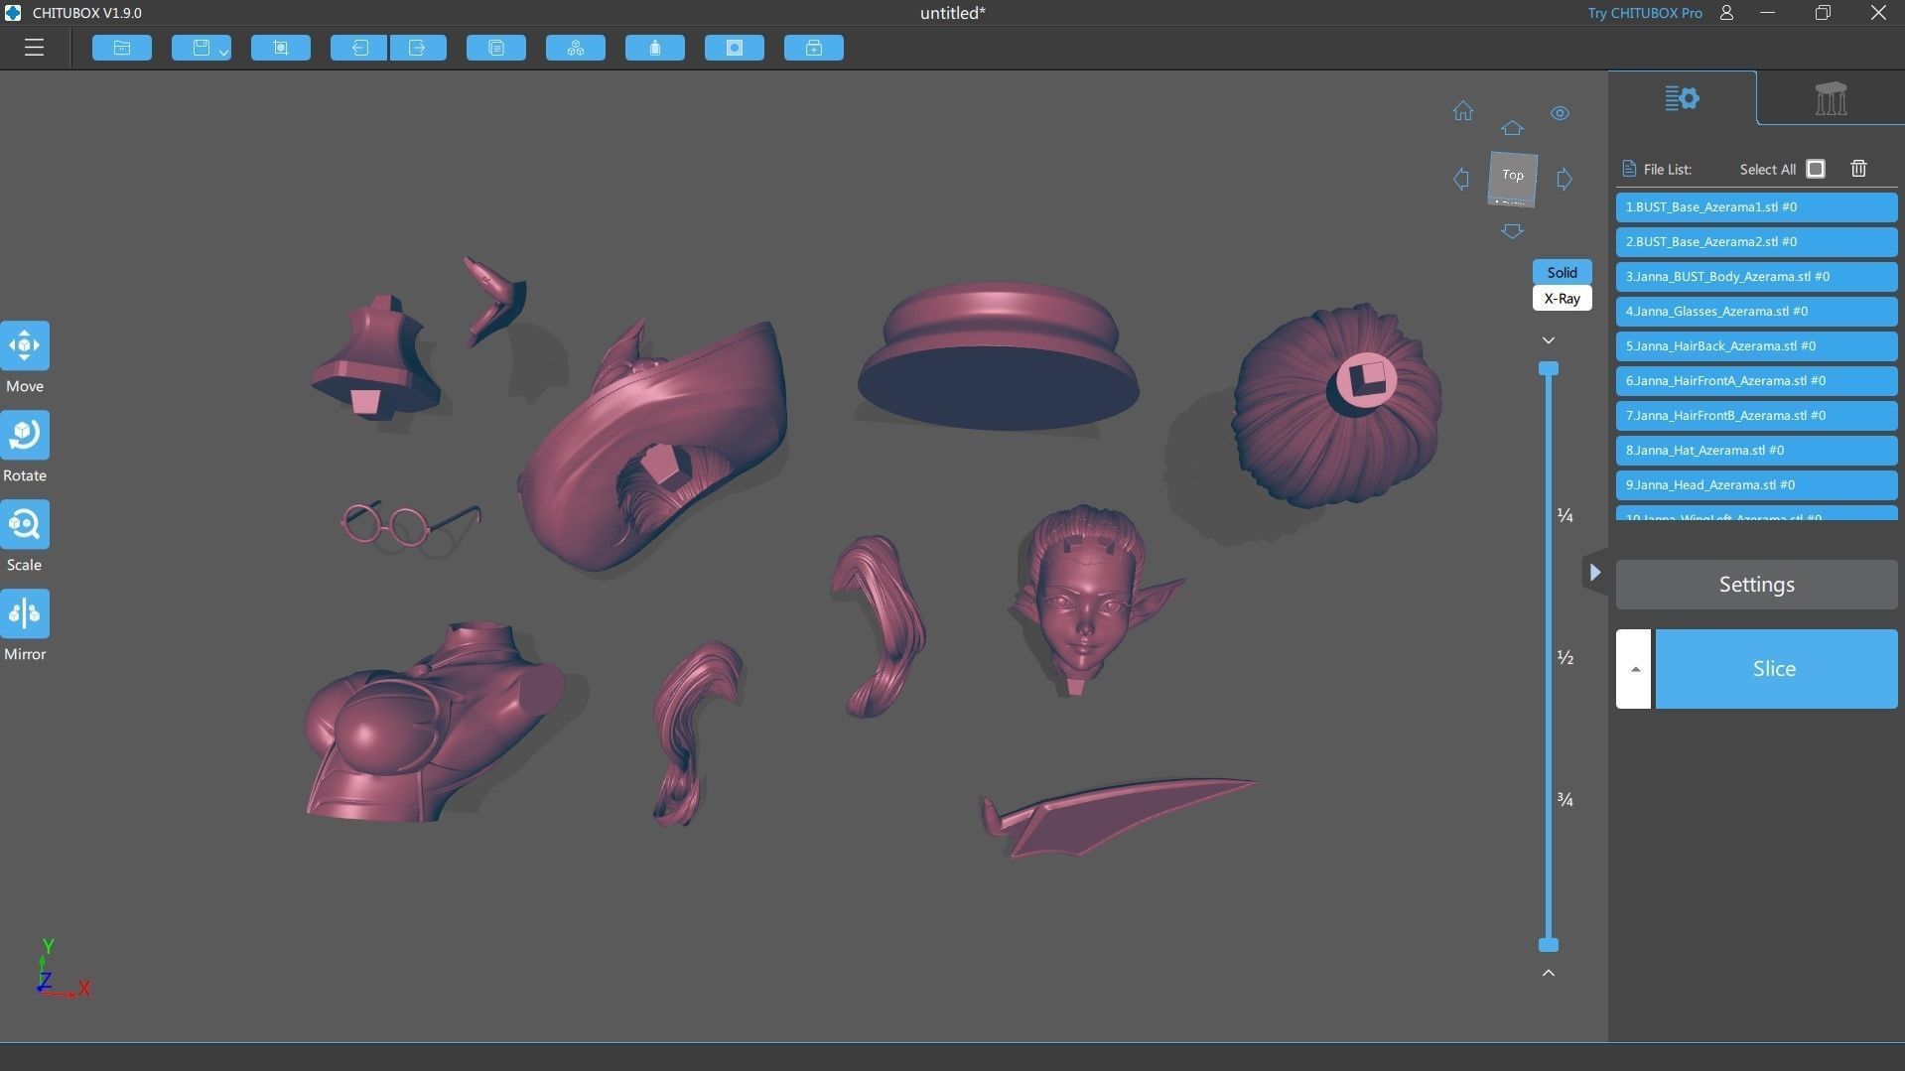Click the Try CHITUBOX Pro link
Viewport: 1905px width, 1071px height.
click(1644, 13)
